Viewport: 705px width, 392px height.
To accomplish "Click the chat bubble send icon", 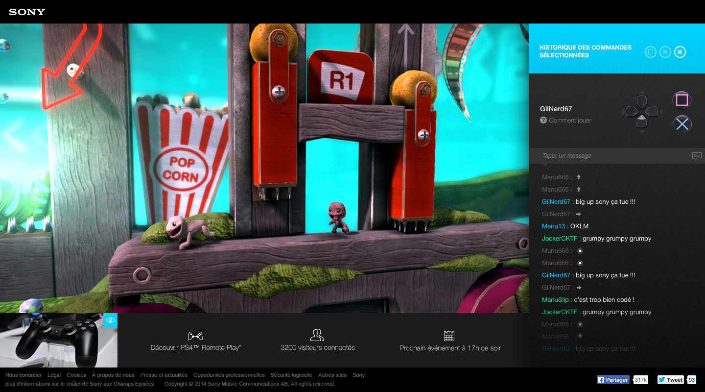I will [697, 156].
